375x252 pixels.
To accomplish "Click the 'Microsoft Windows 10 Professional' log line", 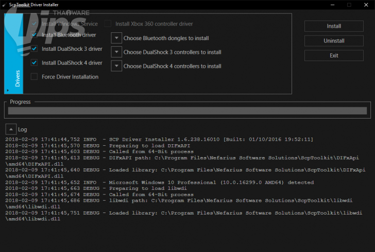I will coord(160,182).
